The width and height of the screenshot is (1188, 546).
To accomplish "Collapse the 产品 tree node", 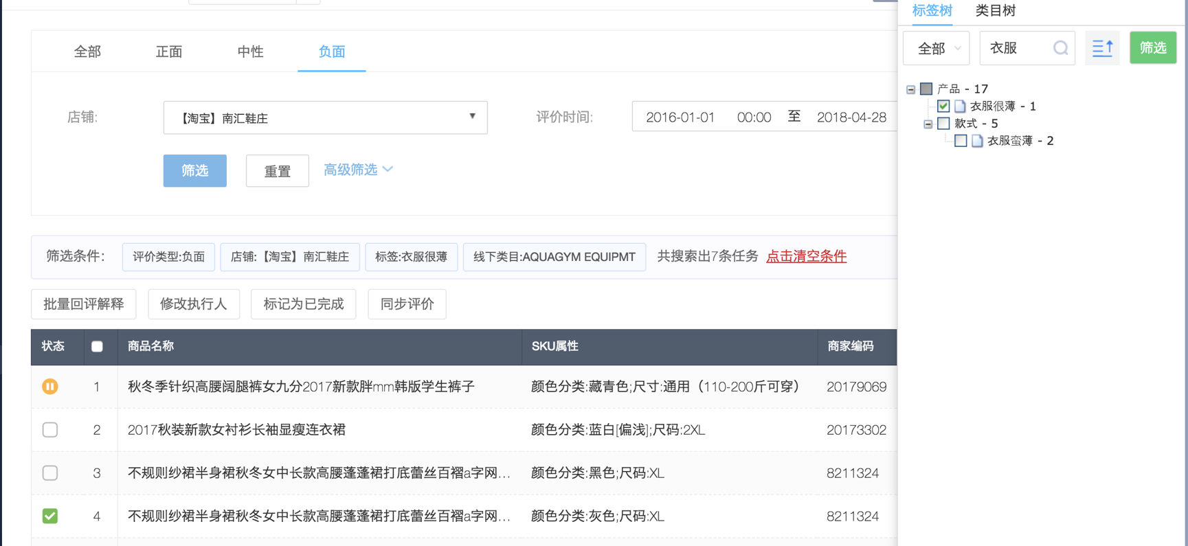I will coord(910,89).
